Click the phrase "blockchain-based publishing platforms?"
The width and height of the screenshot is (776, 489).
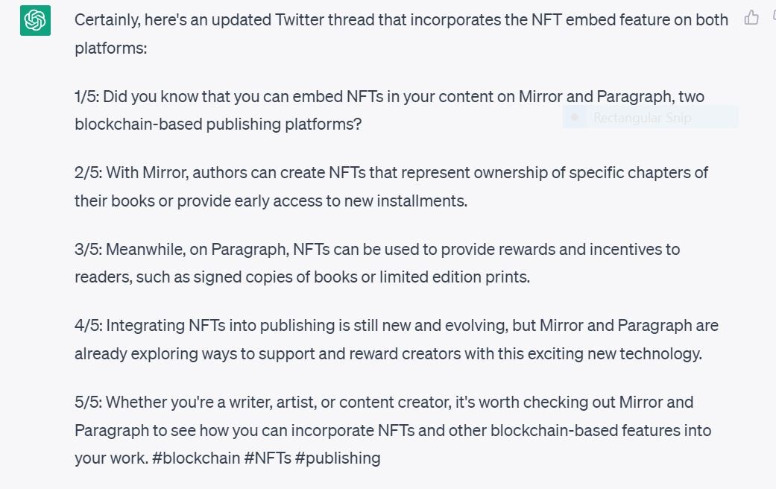tap(218, 124)
